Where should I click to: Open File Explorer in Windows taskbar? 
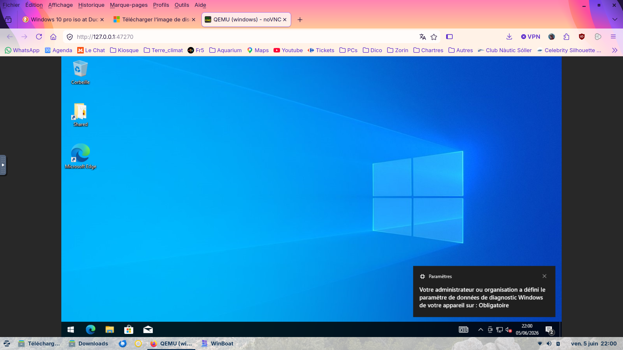(110, 330)
